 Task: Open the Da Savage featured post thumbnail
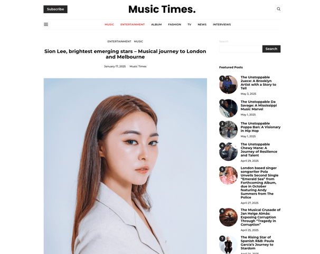coord(228,108)
